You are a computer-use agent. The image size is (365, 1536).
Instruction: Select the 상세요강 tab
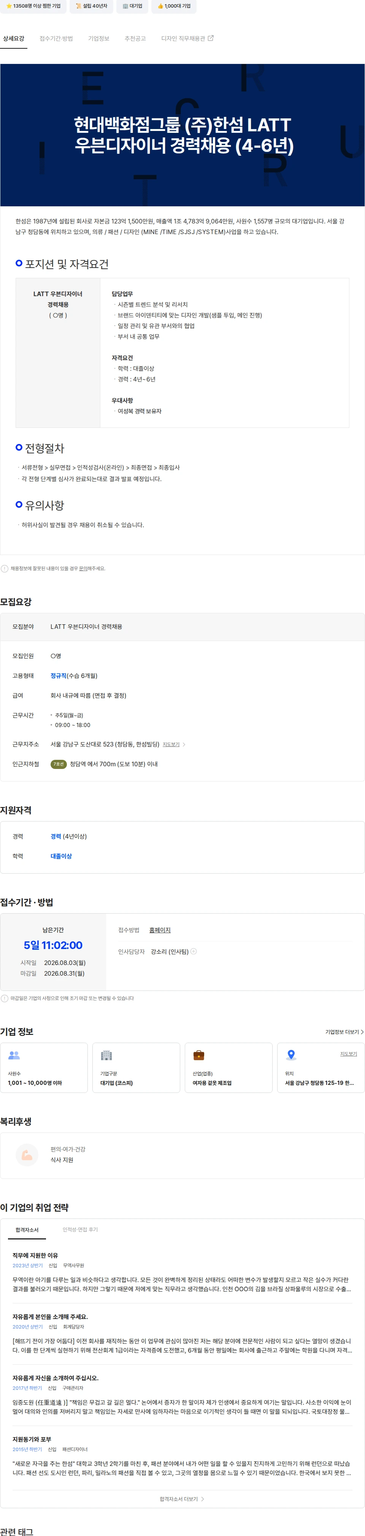click(x=14, y=39)
